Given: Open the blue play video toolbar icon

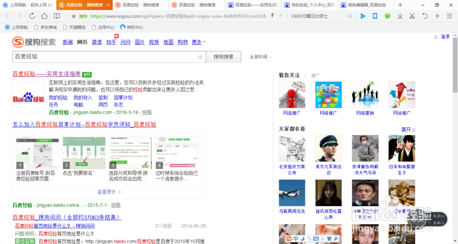Looking at the screenshot, I should click(363, 16).
